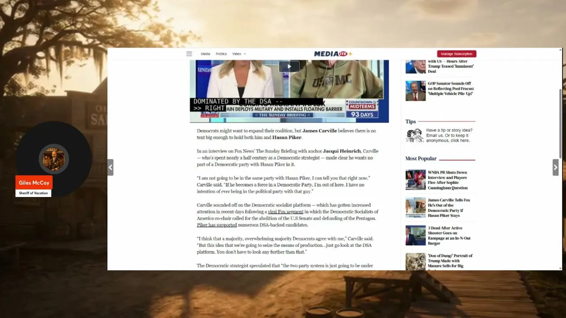
Task: Click the left slide arrow beside the page
Action: click(x=111, y=167)
